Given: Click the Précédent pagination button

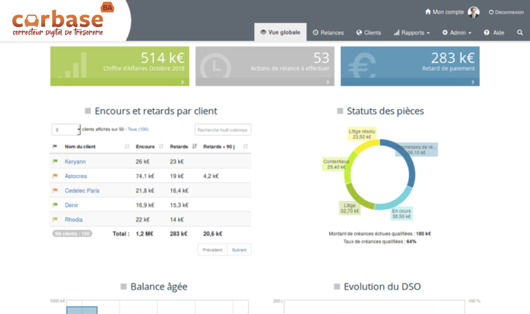Looking at the screenshot, I should point(212,250).
